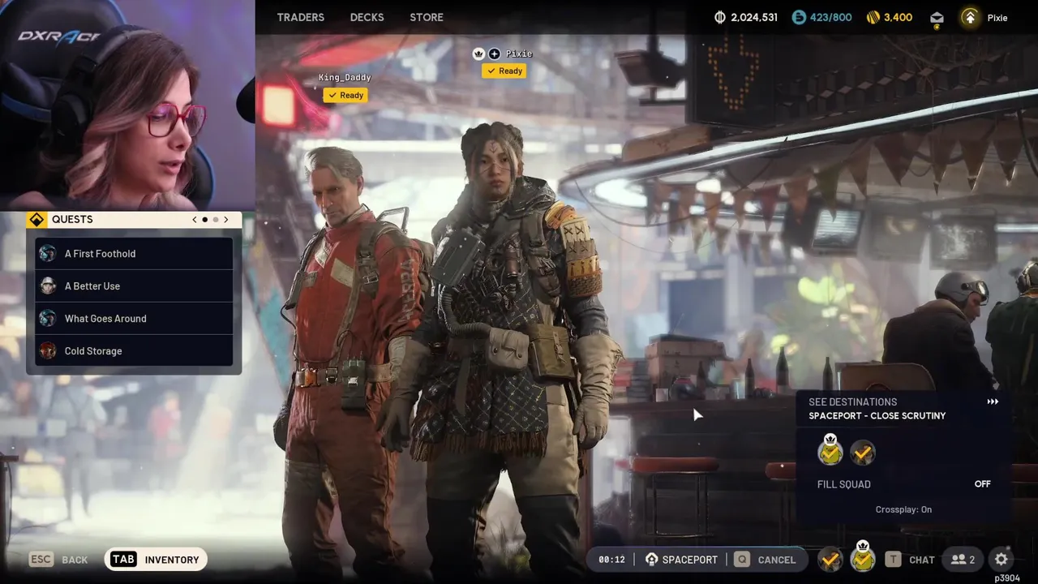Viewport: 1038px width, 584px height.
Task: Click the 423/800 stash capacity value
Action: (x=831, y=17)
